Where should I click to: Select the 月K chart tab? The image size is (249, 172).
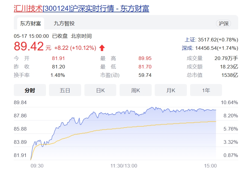click(171, 90)
